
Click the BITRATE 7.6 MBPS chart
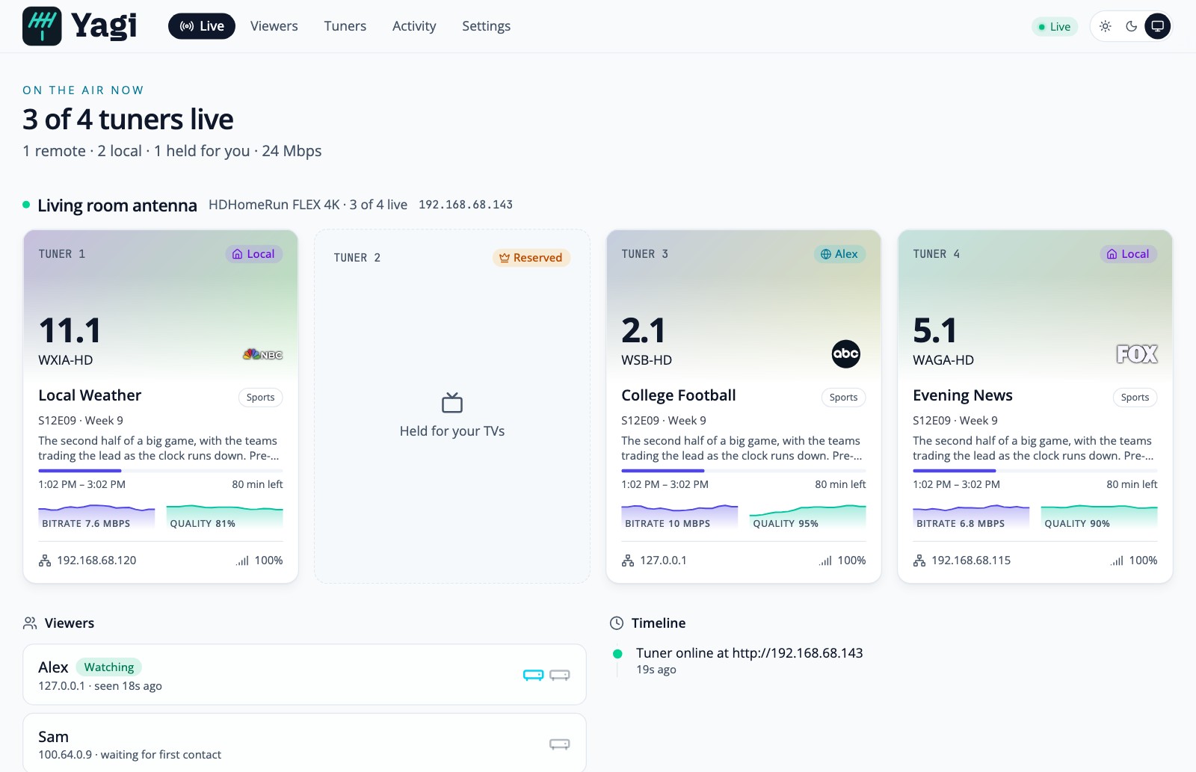96,517
